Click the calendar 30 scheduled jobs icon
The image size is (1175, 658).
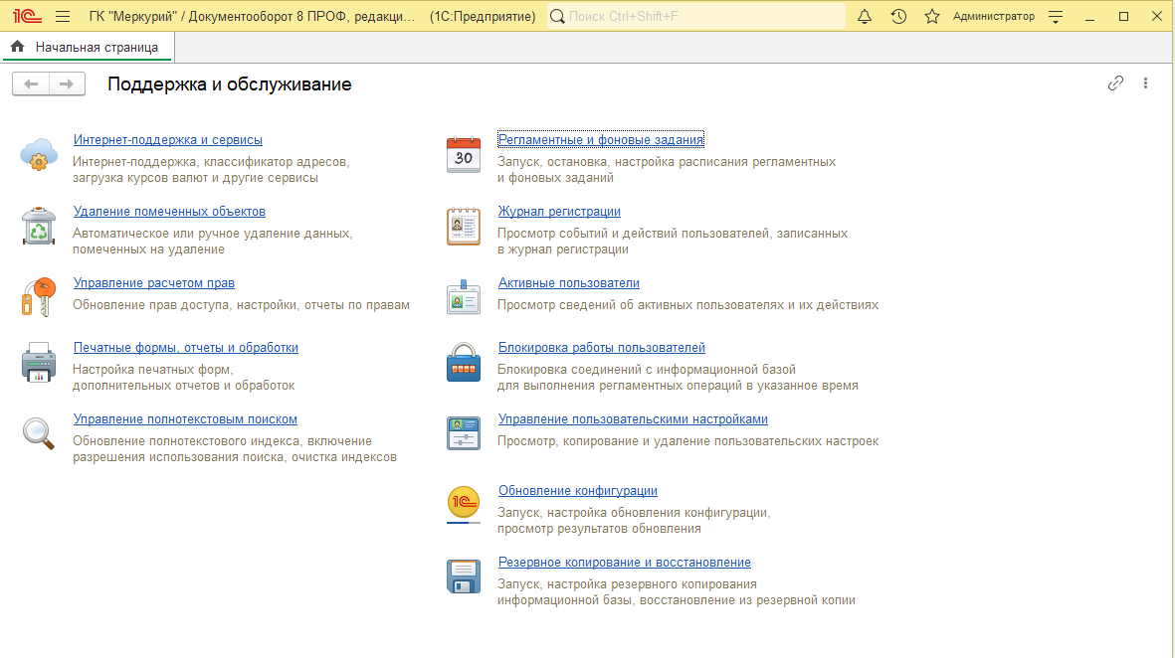point(463,154)
